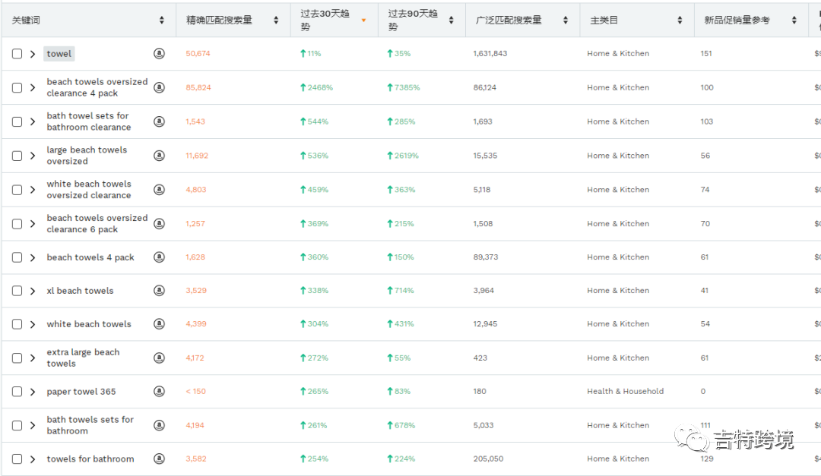
Task: Click 30-day trend value 2468%
Action: (316, 87)
